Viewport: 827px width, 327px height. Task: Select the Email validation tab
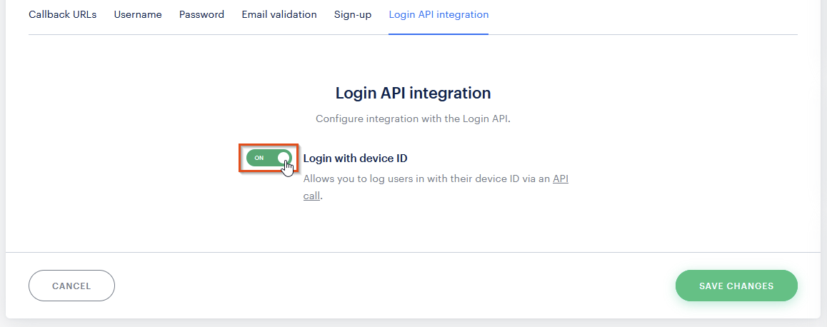pos(279,15)
